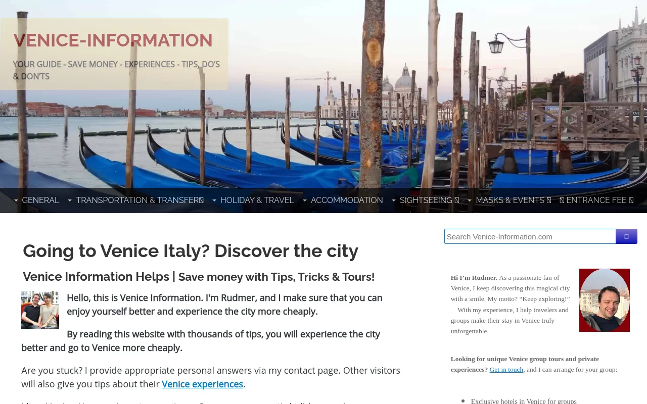Expand the TRANSPORTATION & TRANSFER dropdown arrow
Image resolution: width=647 pixels, height=404 pixels.
pos(70,200)
